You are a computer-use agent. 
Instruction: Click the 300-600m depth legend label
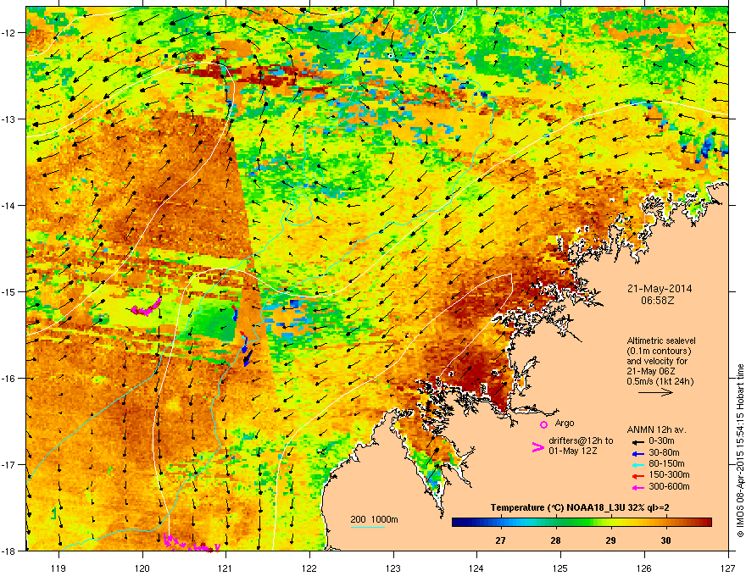tap(669, 486)
